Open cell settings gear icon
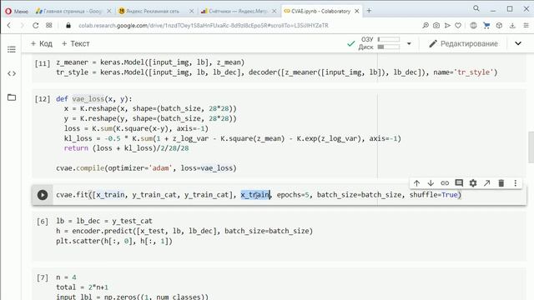 tap(473, 183)
